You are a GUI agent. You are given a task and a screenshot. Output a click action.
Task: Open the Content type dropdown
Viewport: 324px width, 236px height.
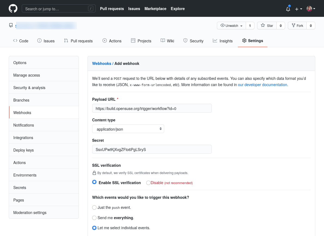tap(128, 129)
